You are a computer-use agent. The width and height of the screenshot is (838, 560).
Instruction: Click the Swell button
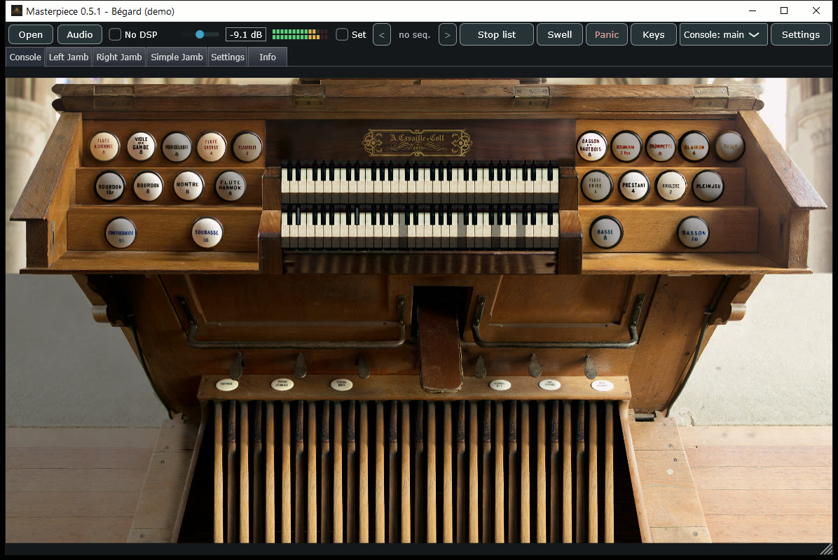tap(560, 35)
